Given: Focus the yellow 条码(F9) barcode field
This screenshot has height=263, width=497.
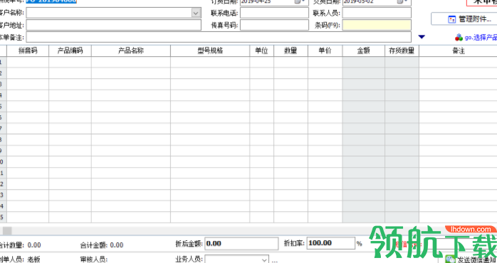Looking at the screenshot, I should [x=377, y=25].
